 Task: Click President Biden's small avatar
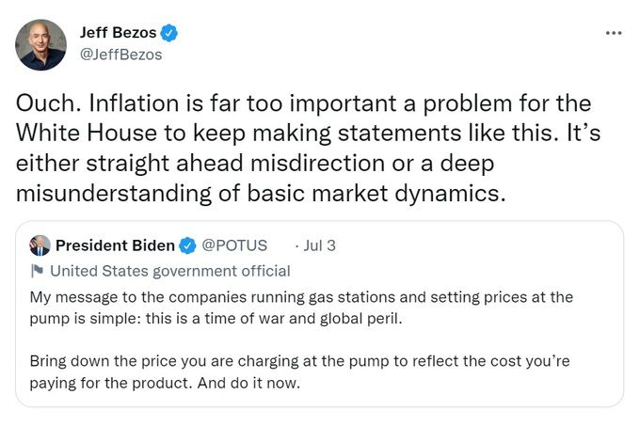40,245
